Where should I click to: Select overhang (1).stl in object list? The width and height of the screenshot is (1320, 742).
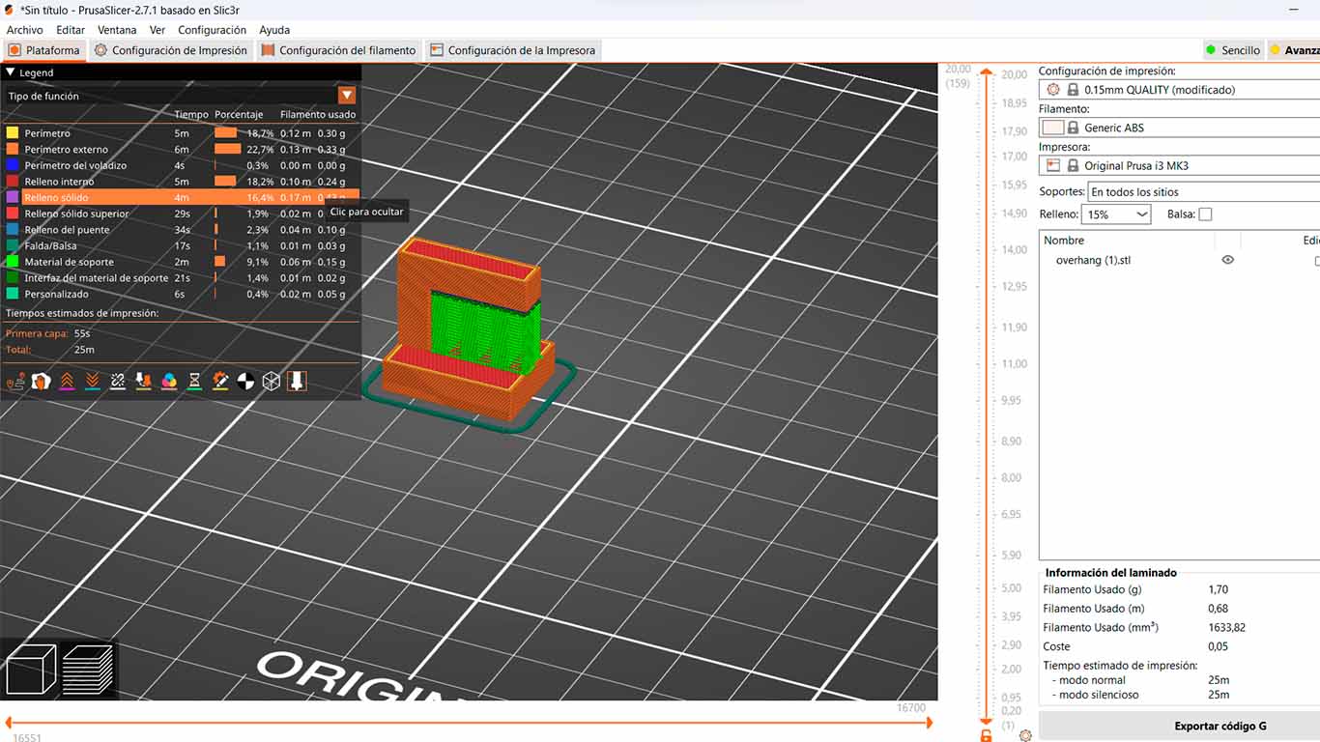tap(1093, 260)
